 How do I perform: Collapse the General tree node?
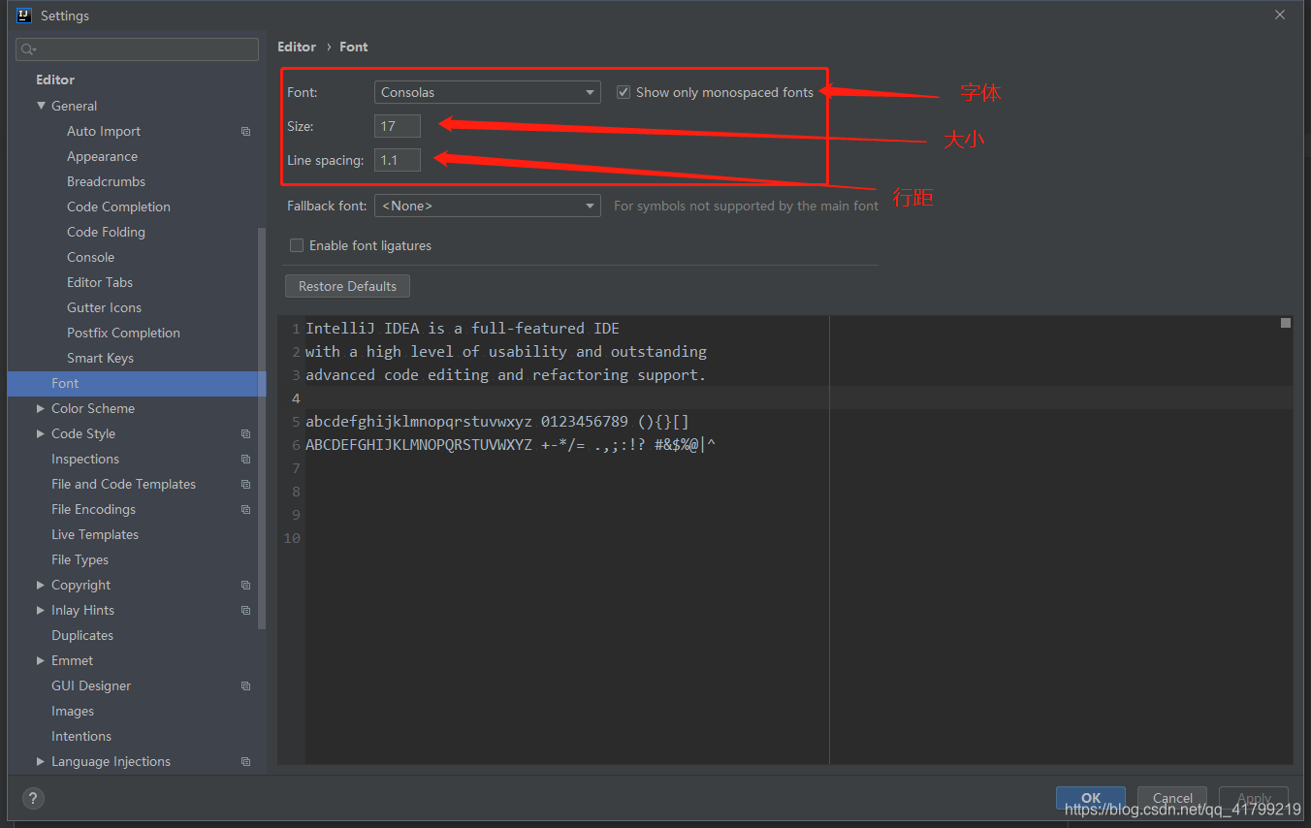pos(41,106)
